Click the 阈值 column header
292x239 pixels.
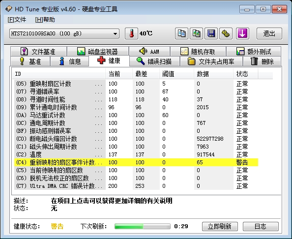tap(176, 74)
